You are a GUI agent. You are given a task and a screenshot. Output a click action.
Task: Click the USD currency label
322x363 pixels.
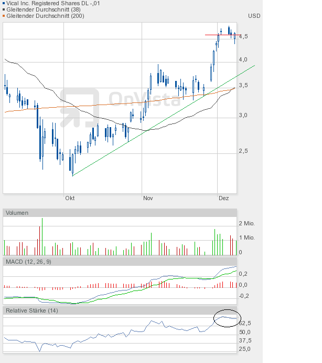tap(254, 16)
